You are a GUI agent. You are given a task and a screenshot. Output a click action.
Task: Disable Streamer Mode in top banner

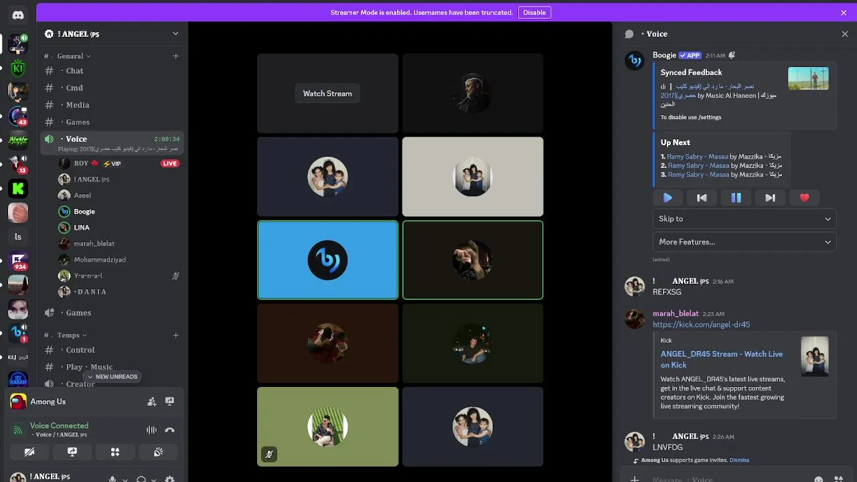534,12
